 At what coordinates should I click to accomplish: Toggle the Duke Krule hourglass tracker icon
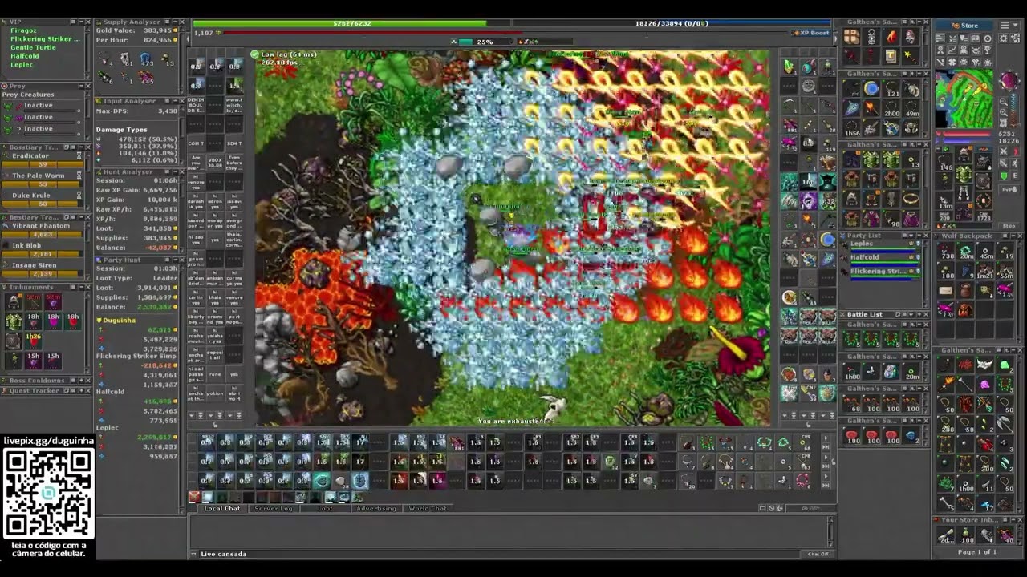pos(79,196)
